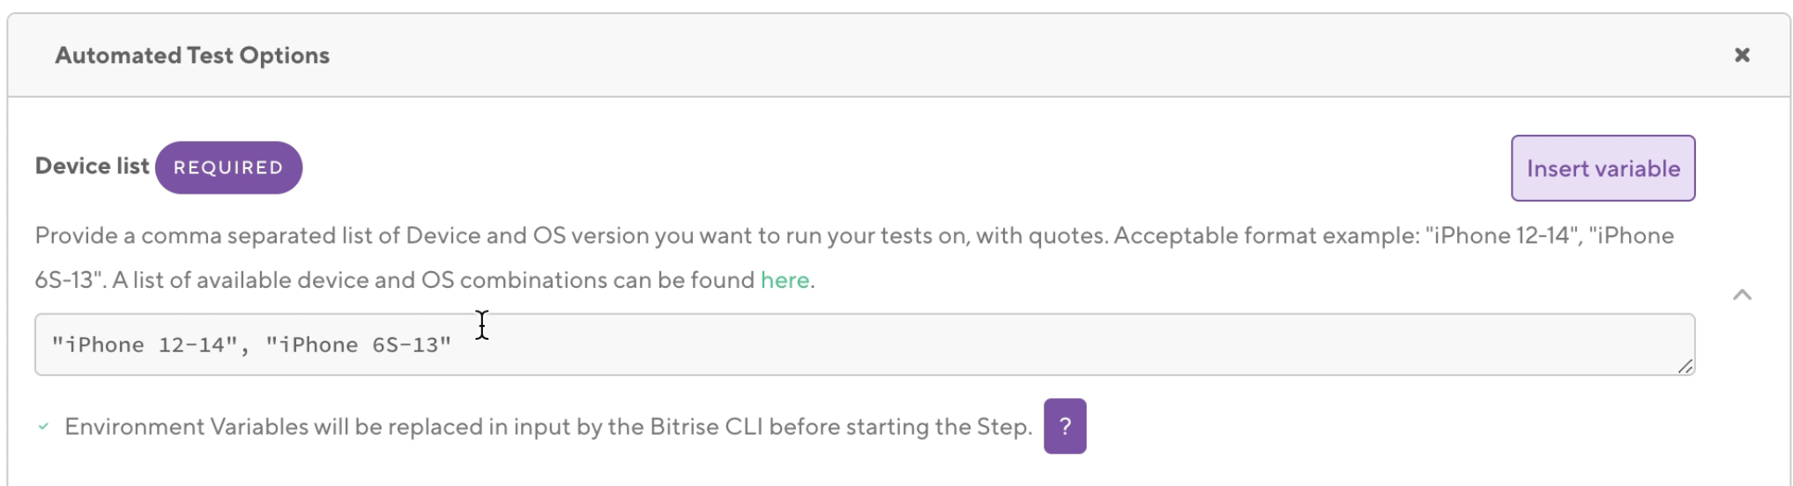Screen dimensions: 1793x486
Task: Place cursor on "iPhone 6S-13" in field
Action: (x=359, y=345)
